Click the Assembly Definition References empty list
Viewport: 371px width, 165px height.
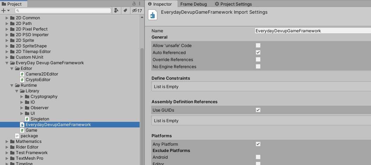[261, 121]
